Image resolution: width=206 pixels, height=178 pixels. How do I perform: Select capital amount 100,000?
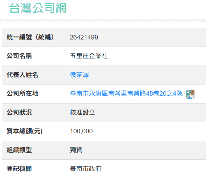[81, 131]
